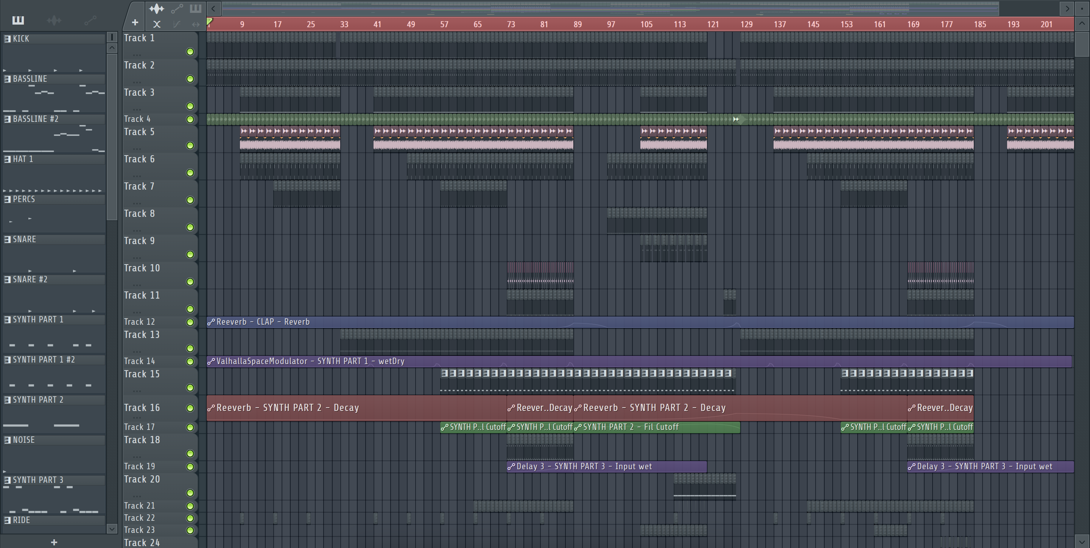Click the green playhead marker at song start

209,21
